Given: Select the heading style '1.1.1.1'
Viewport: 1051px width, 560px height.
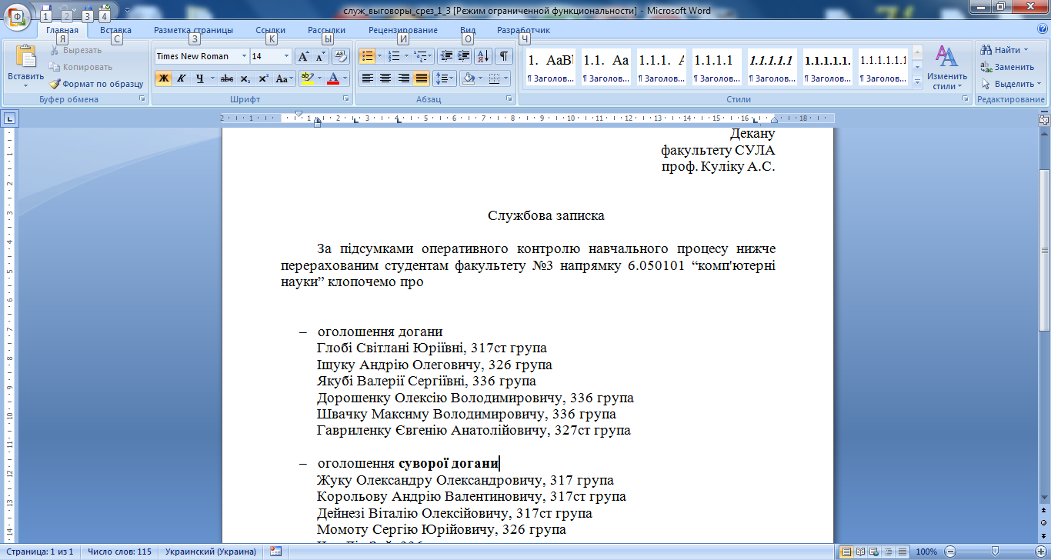Looking at the screenshot, I should point(716,68).
